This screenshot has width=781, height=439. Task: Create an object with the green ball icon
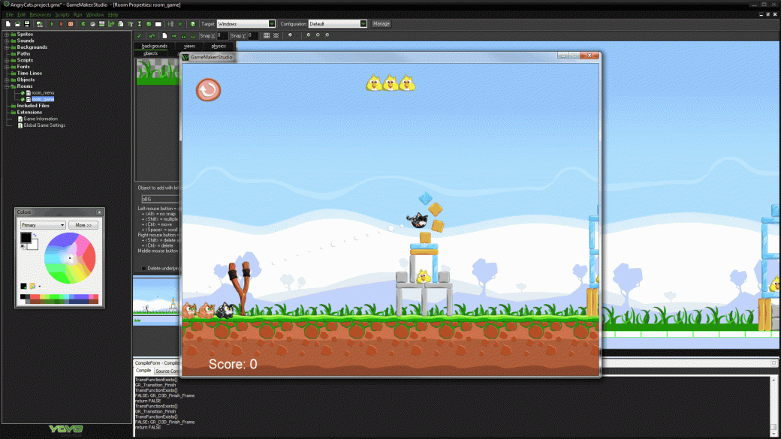tap(149, 24)
